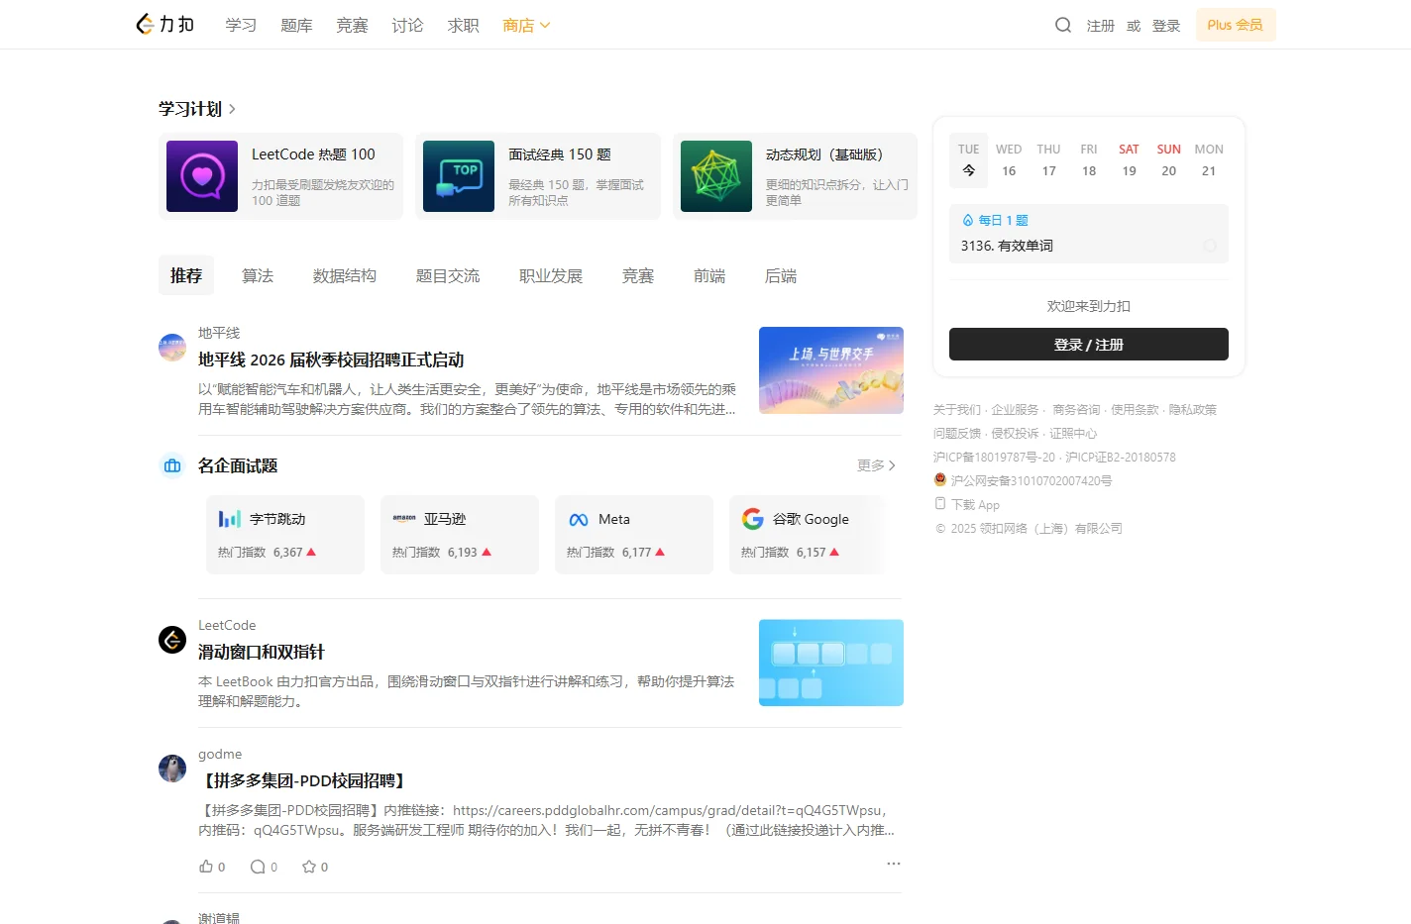Select the 后端 feed tab

781,275
